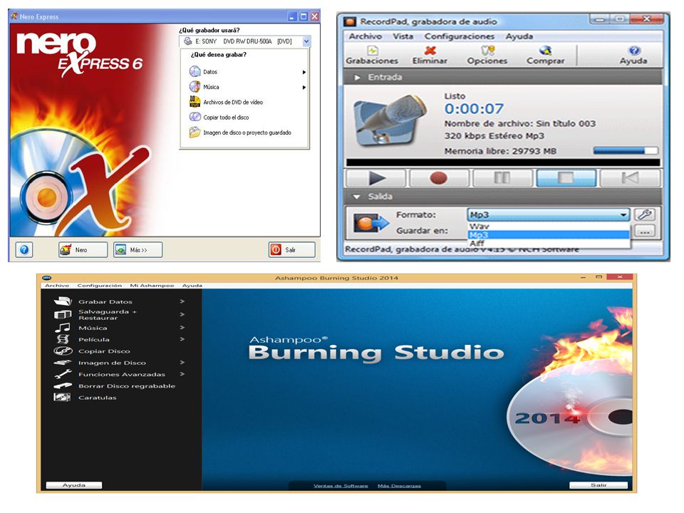This screenshot has height=513, width=684.
Task: Collapse the Salida section in RecordPad
Action: click(x=356, y=197)
